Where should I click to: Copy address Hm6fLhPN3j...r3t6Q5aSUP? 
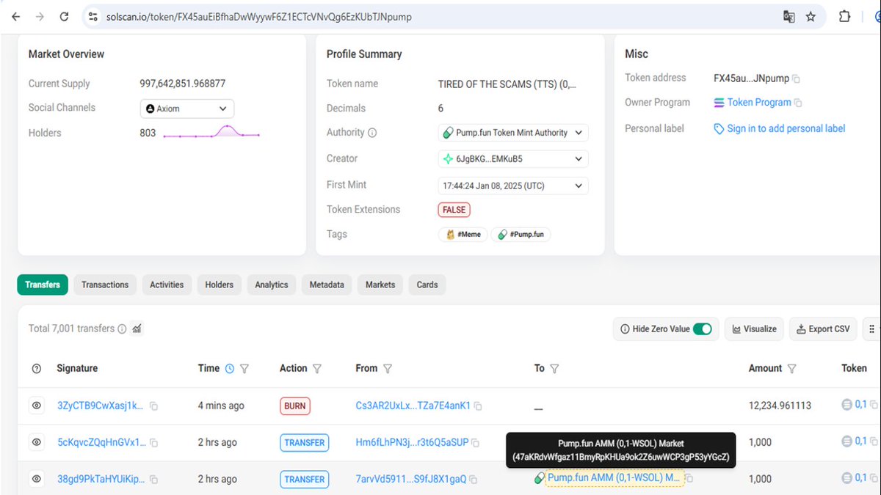tap(476, 443)
